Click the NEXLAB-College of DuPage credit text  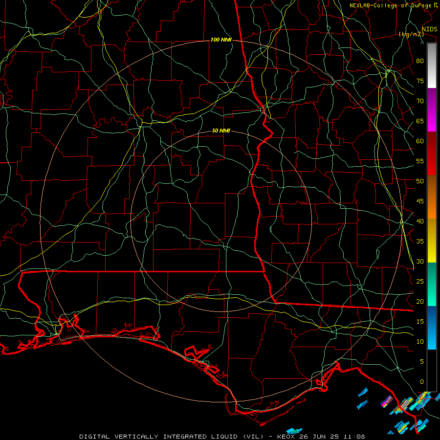(391, 5)
